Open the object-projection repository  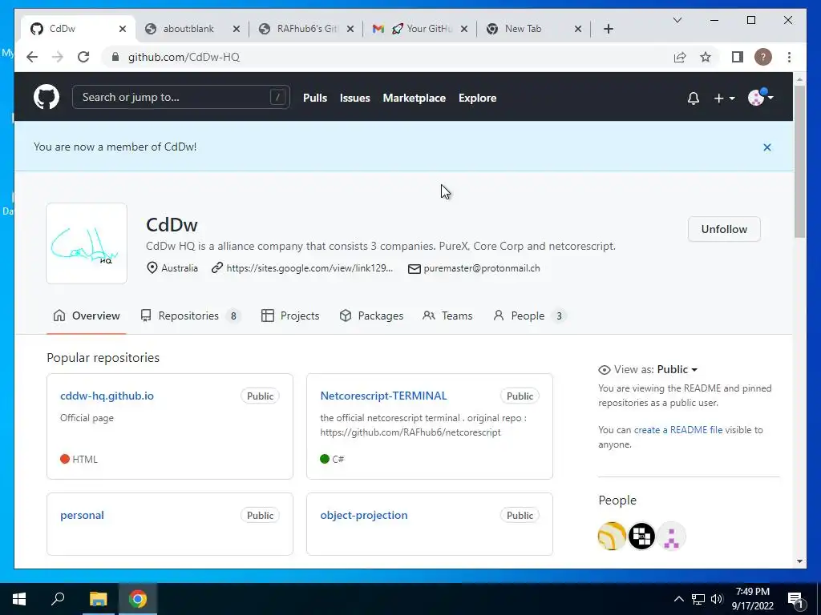(363, 515)
